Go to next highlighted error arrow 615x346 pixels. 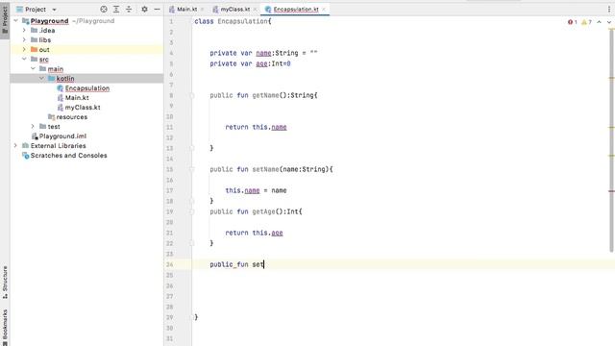coord(608,22)
